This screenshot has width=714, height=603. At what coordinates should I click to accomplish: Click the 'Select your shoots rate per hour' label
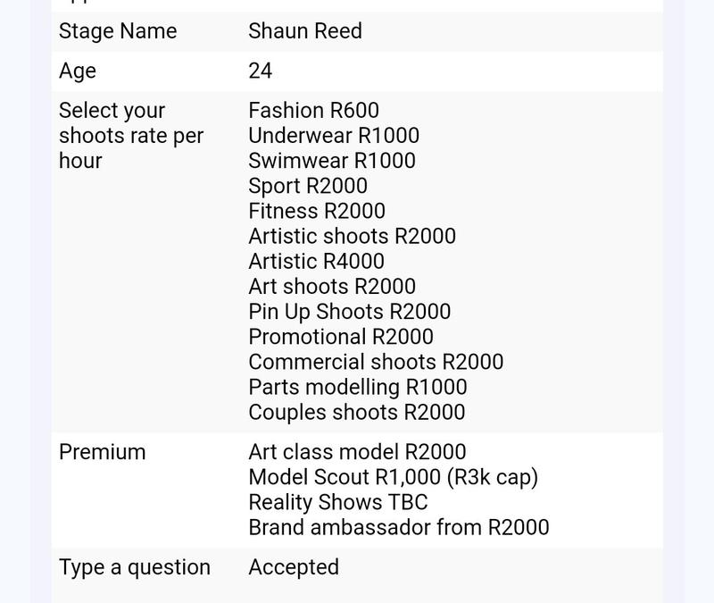(x=131, y=136)
